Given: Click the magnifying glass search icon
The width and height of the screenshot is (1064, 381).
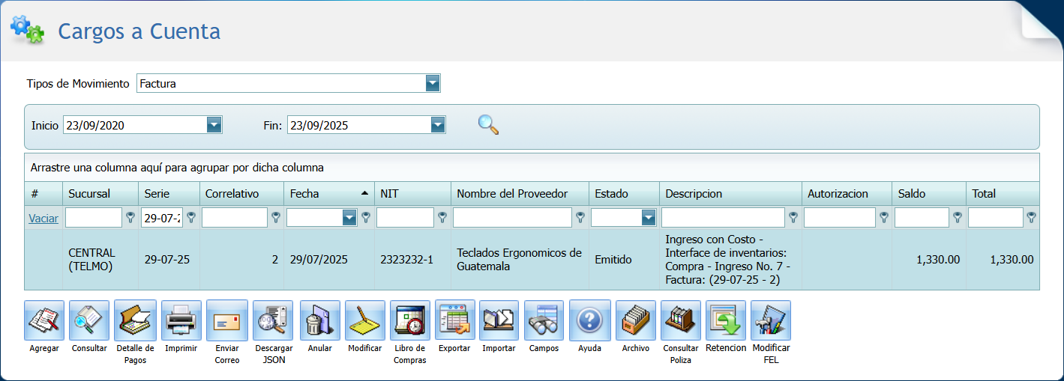Looking at the screenshot, I should tap(488, 124).
